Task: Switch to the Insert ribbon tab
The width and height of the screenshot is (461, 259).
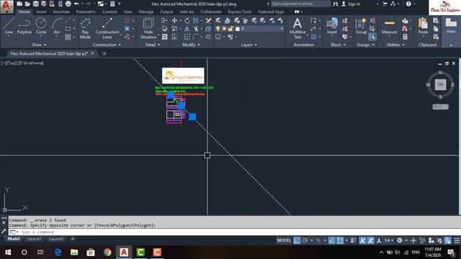Action: point(41,12)
